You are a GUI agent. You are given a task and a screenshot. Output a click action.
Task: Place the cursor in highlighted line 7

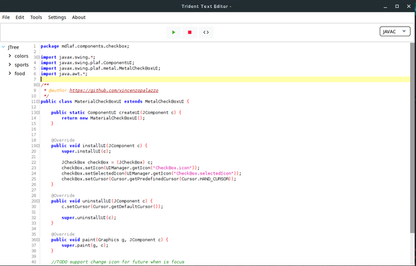coord(225,79)
